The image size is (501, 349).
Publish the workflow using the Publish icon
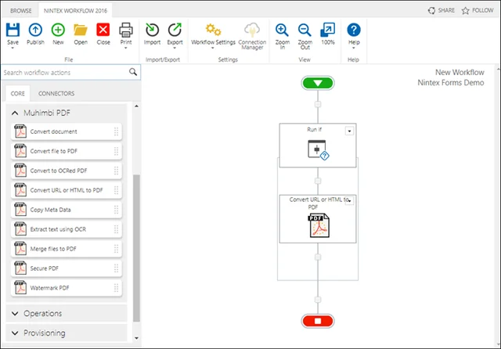click(x=35, y=30)
